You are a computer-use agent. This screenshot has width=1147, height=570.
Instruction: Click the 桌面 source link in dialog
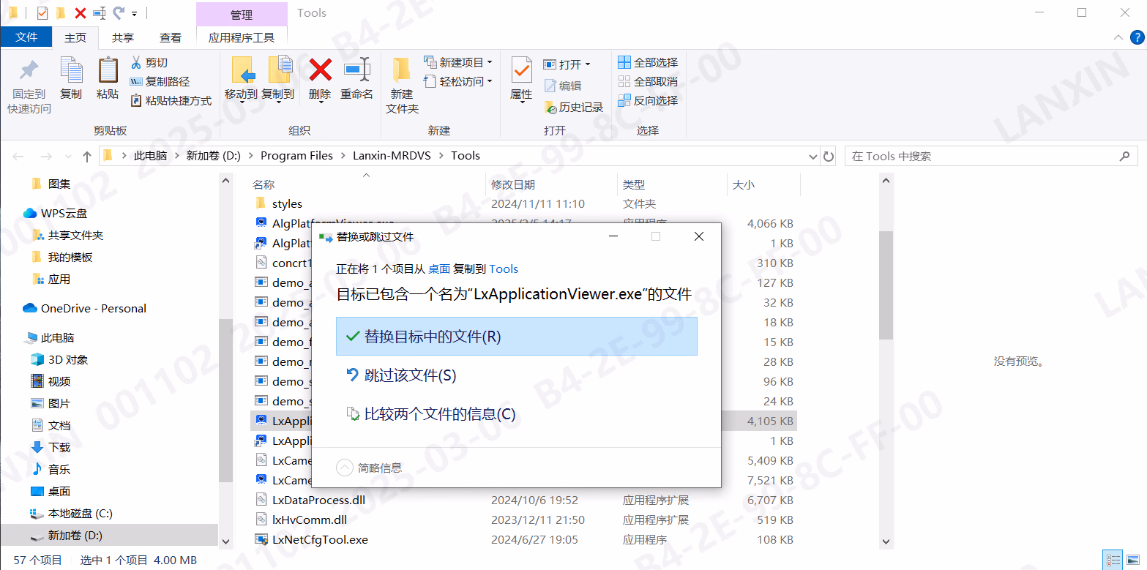click(439, 269)
